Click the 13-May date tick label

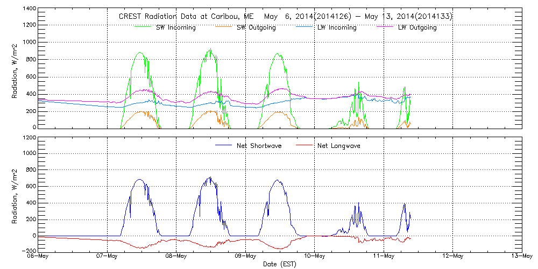520,256
